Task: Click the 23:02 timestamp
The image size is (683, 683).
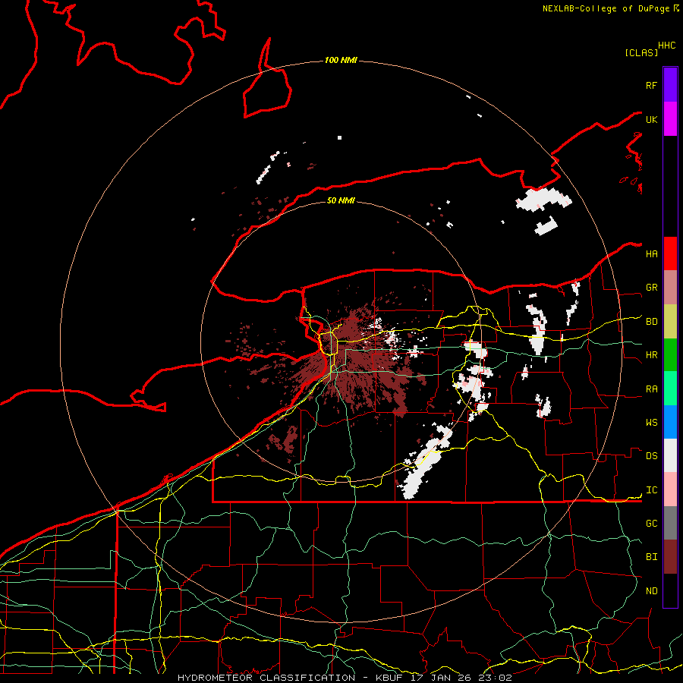Action: click(495, 678)
